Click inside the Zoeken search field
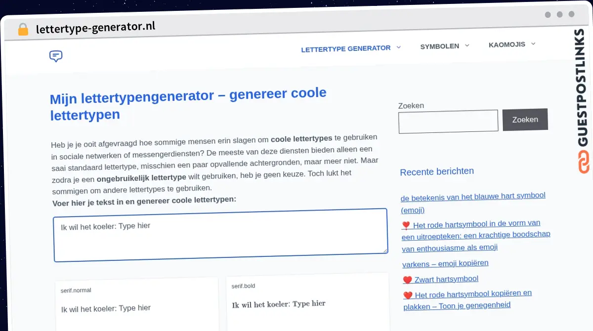Viewport: 593px width, 331px height. tap(448, 121)
